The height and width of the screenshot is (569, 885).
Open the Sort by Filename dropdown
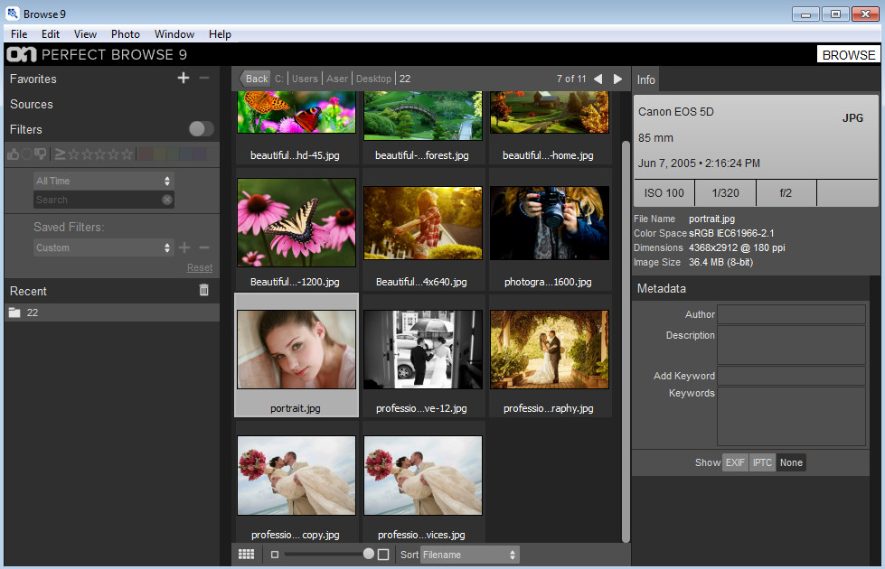click(470, 555)
